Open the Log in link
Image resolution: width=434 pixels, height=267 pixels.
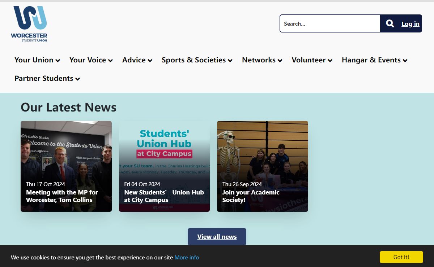tap(410, 24)
